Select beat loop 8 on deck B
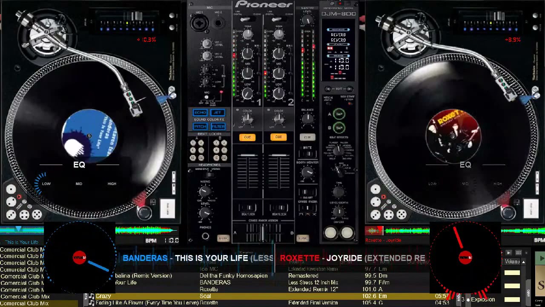The image size is (545, 307). pyautogui.click(x=224, y=151)
